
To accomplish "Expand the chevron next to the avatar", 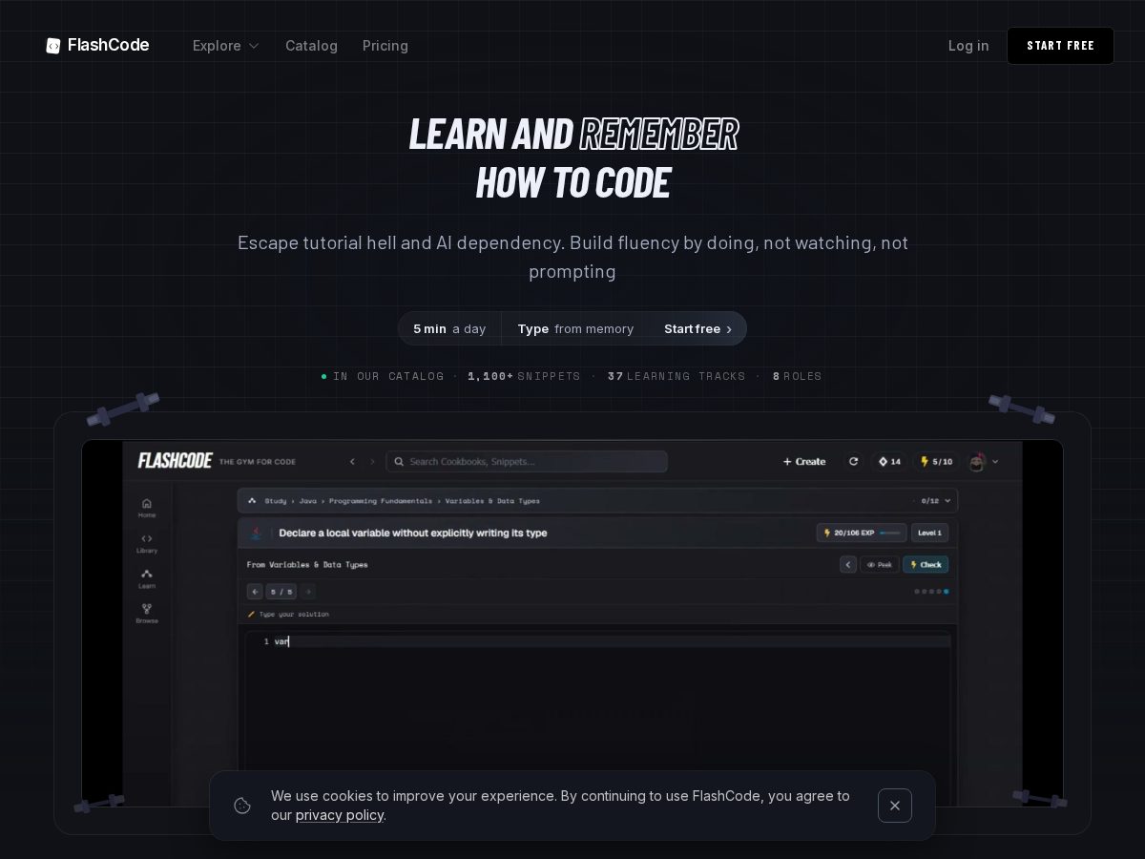I will tap(995, 461).
